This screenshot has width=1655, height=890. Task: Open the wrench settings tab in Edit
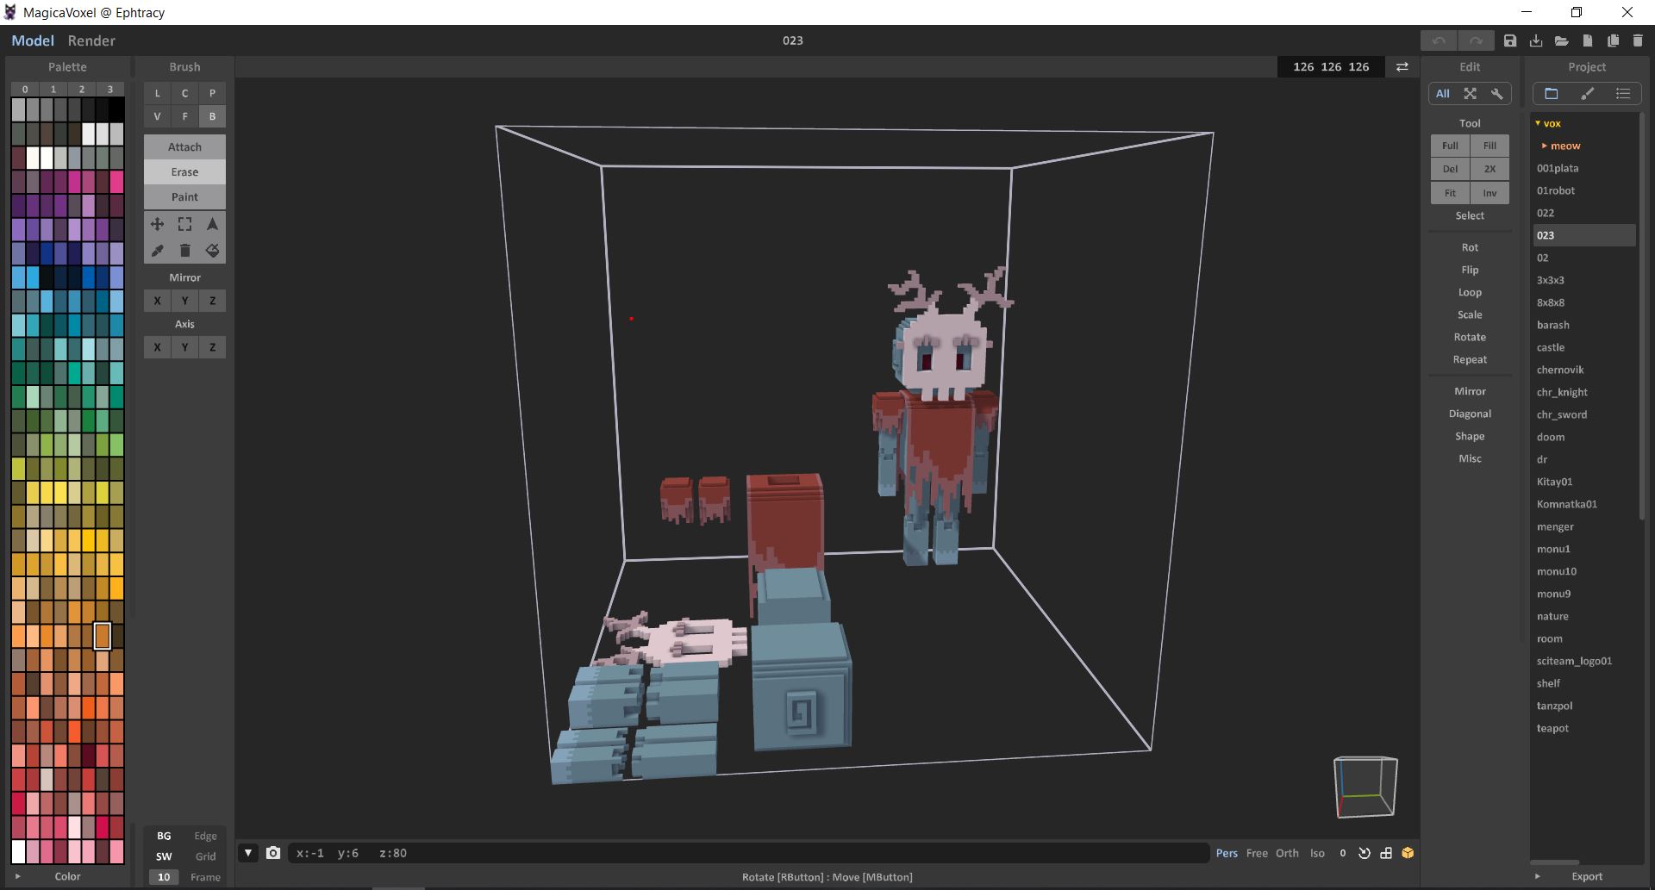click(x=1497, y=94)
